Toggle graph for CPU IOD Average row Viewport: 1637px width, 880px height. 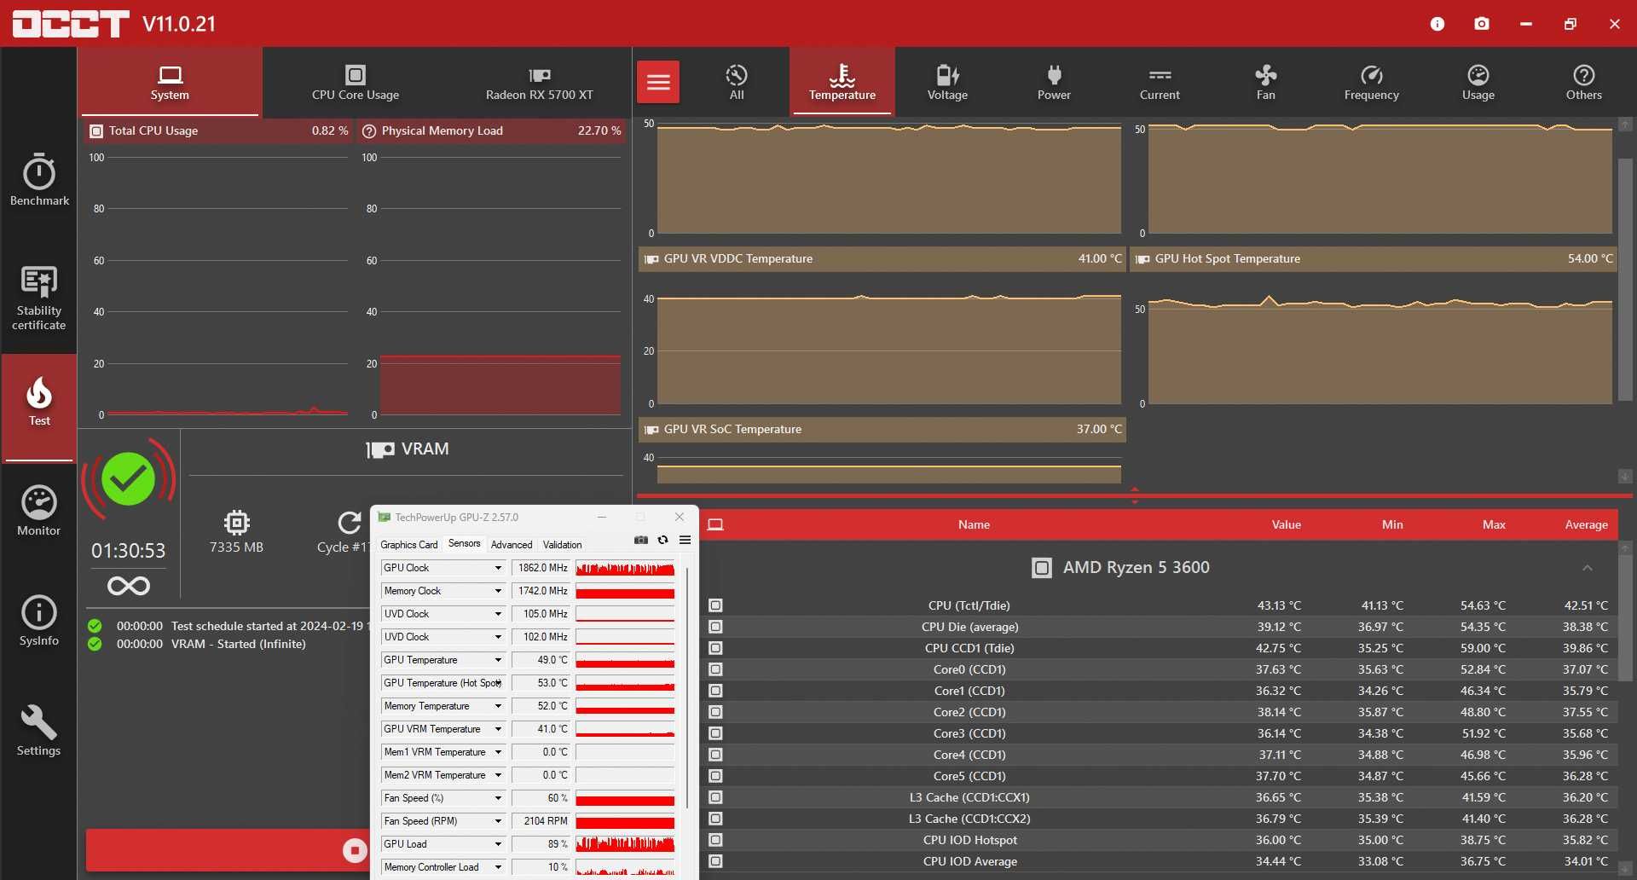(716, 861)
